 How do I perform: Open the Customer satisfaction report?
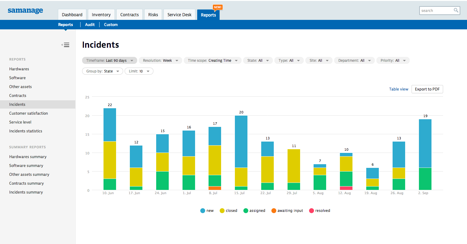[28, 113]
